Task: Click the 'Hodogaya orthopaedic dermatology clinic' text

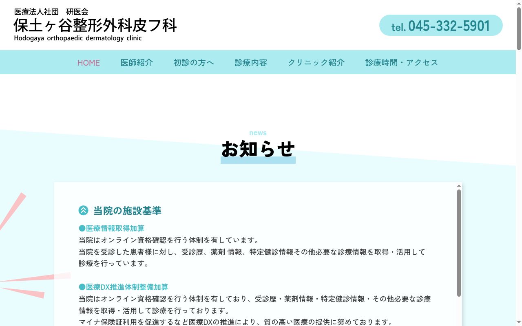Action: tap(78, 38)
